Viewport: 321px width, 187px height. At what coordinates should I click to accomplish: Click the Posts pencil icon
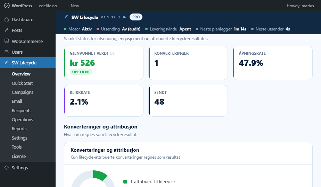tap(7, 30)
